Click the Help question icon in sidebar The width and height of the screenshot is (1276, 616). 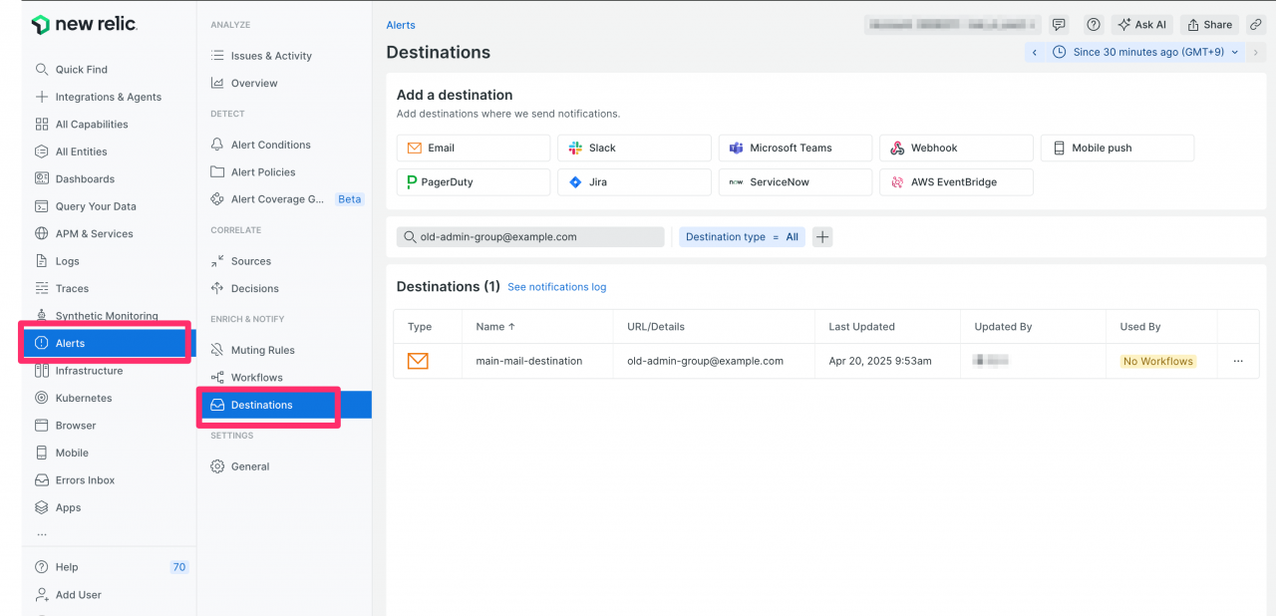pos(42,567)
